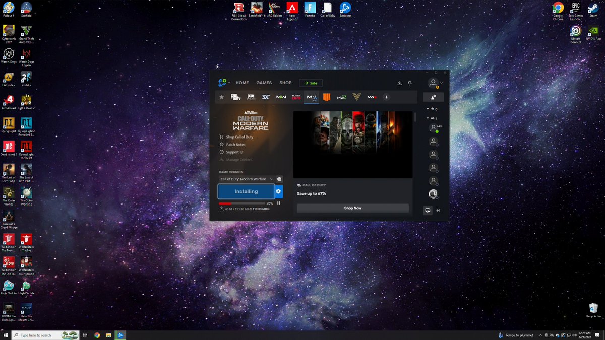
Task: Open the notifications bell
Action: [x=410, y=83]
